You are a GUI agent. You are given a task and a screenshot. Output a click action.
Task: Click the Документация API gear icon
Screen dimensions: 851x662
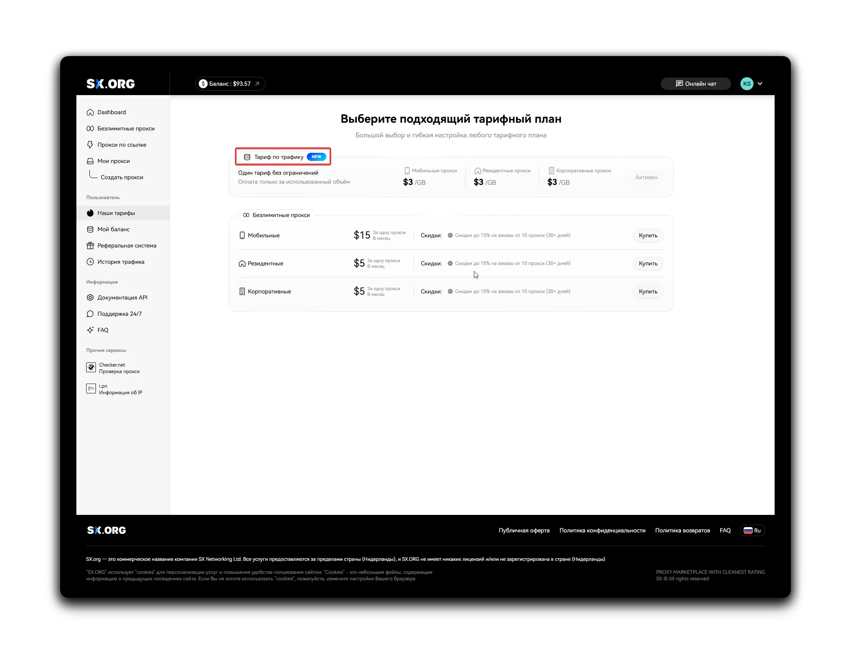pos(90,297)
